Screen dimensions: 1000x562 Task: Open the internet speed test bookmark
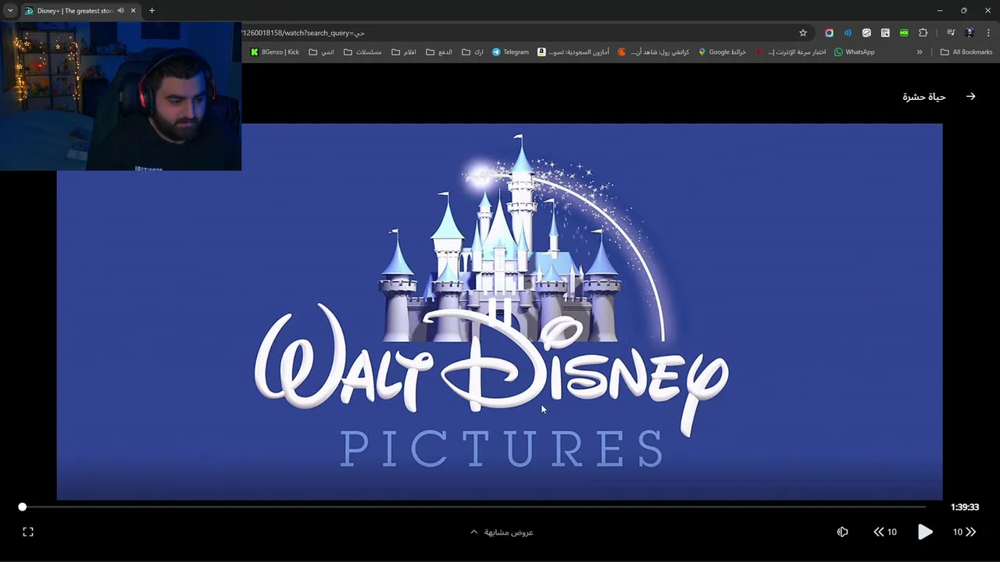pyautogui.click(x=791, y=52)
